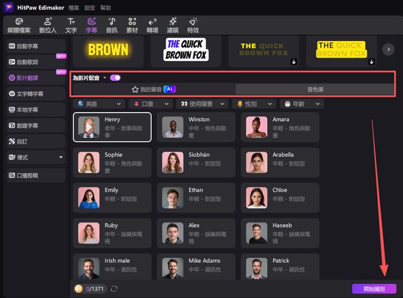Viewport: 403px width, 298px height.
Task: Open 自動字幕 auto subtitles
Action: [x=36, y=46]
